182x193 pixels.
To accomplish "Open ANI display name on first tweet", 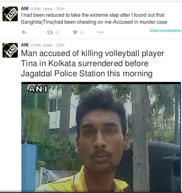I will (25, 8).
